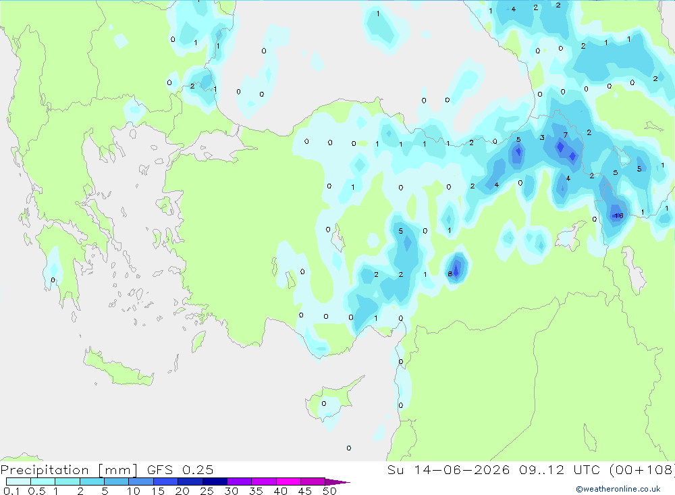Click the 'GFS 0.25' model label
675x495 pixels.
click(180, 470)
